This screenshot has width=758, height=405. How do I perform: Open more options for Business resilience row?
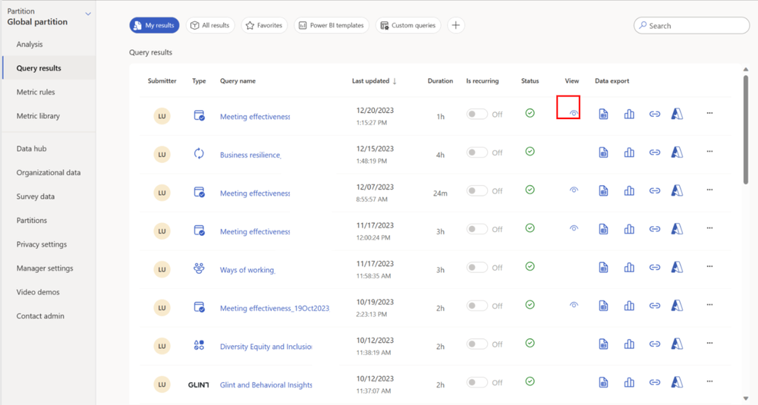click(x=709, y=151)
